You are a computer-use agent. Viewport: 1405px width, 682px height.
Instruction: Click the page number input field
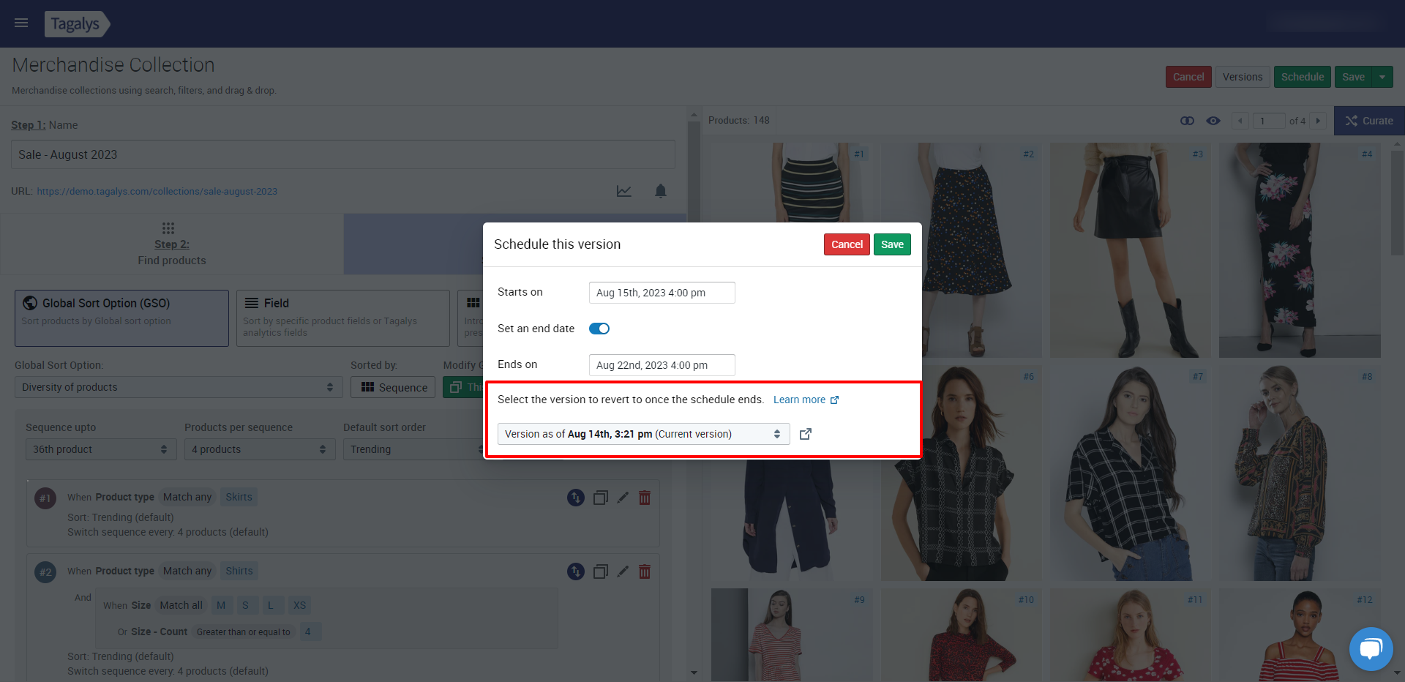1269,121
